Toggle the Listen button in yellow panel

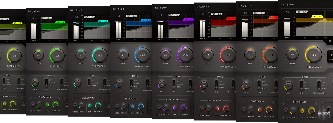(286, 111)
